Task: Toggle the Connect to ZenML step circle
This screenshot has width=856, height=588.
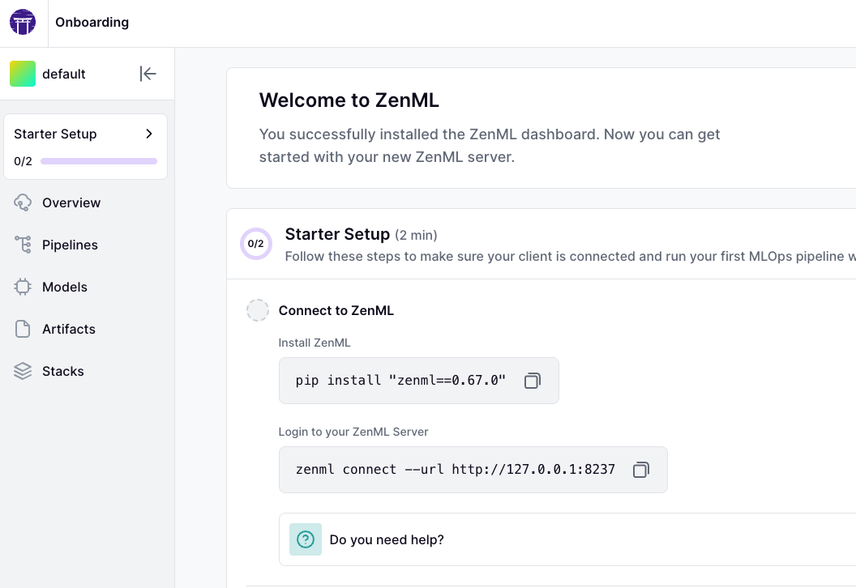Action: coord(258,310)
